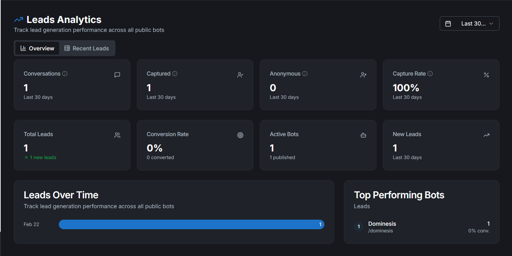Switch to the Overview tab
512x256 pixels.
37,48
